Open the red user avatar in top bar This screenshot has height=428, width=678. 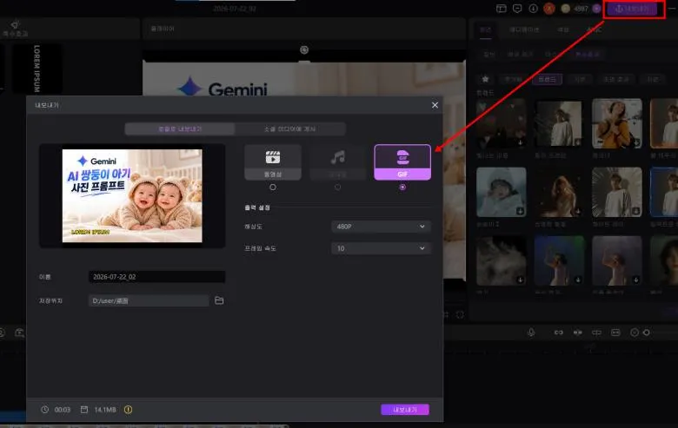(x=549, y=9)
